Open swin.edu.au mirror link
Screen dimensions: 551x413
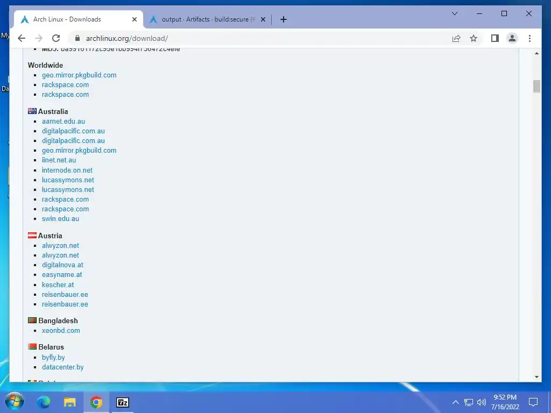coord(60,218)
